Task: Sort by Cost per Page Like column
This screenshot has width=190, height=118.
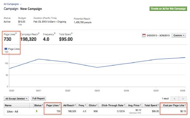Action: pyautogui.click(x=174, y=105)
